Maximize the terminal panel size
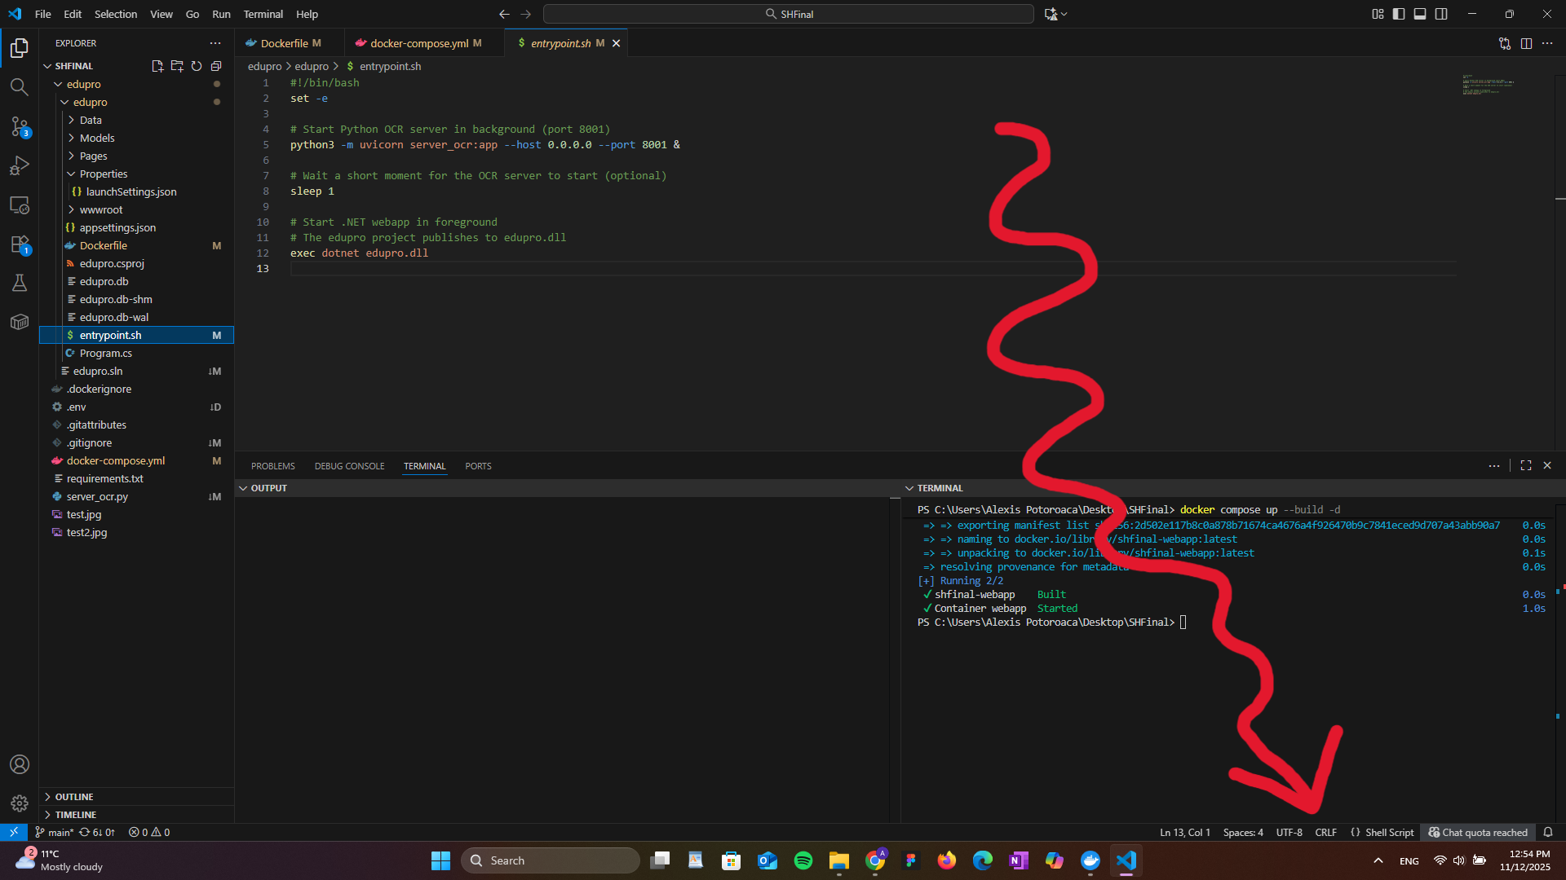The height and width of the screenshot is (880, 1566). (1526, 465)
